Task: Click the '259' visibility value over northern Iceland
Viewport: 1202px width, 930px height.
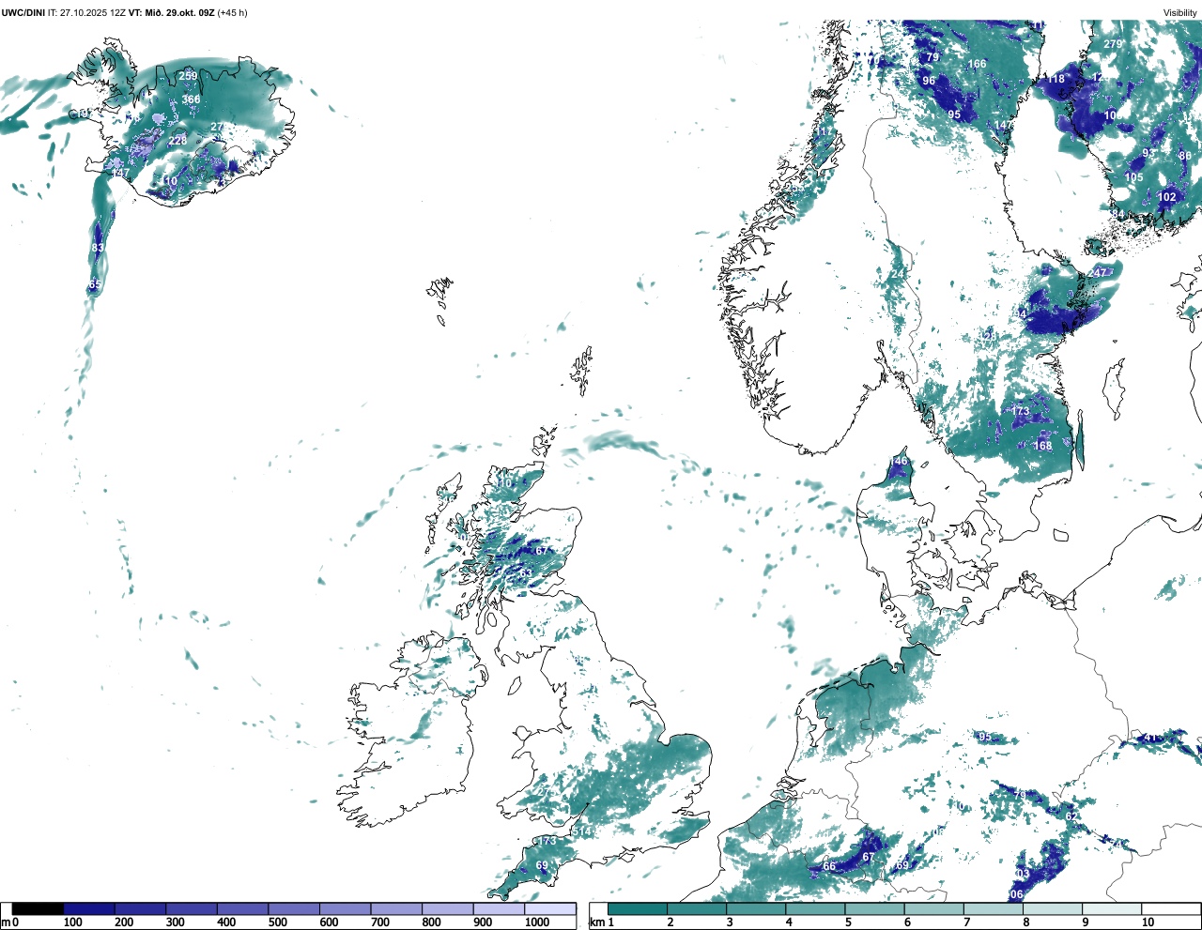Action: [x=189, y=76]
